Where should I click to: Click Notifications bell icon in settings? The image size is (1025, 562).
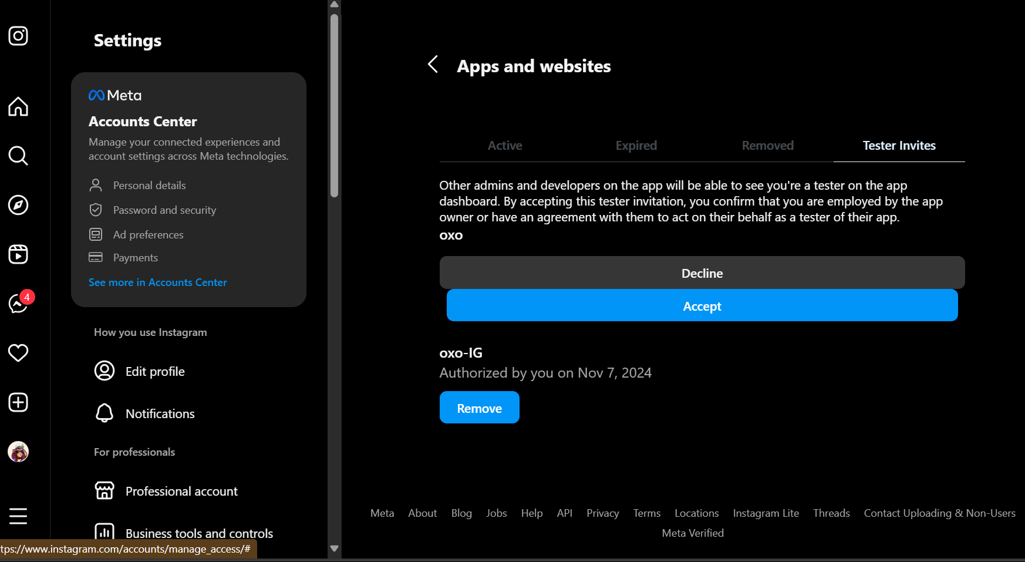104,413
